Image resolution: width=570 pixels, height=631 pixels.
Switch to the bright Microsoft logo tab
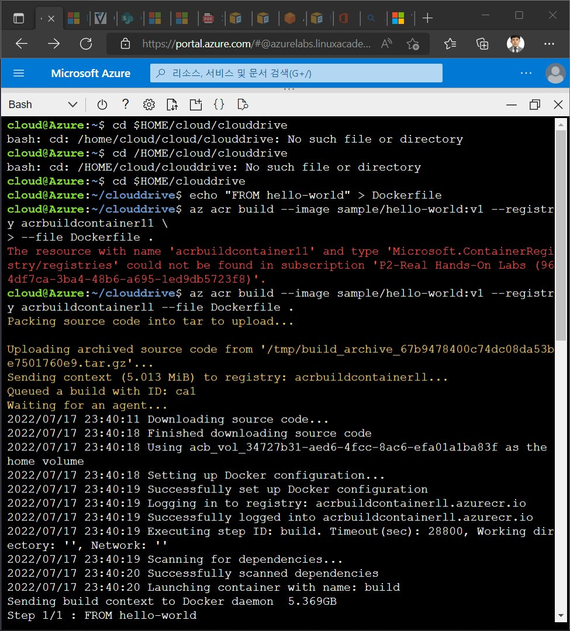(x=398, y=18)
